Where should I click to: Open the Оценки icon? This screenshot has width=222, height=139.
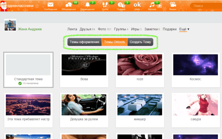121,5
